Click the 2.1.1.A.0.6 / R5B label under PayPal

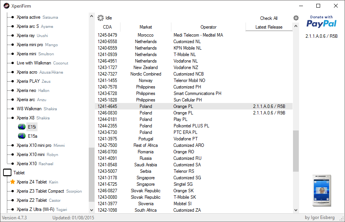click(x=321, y=36)
